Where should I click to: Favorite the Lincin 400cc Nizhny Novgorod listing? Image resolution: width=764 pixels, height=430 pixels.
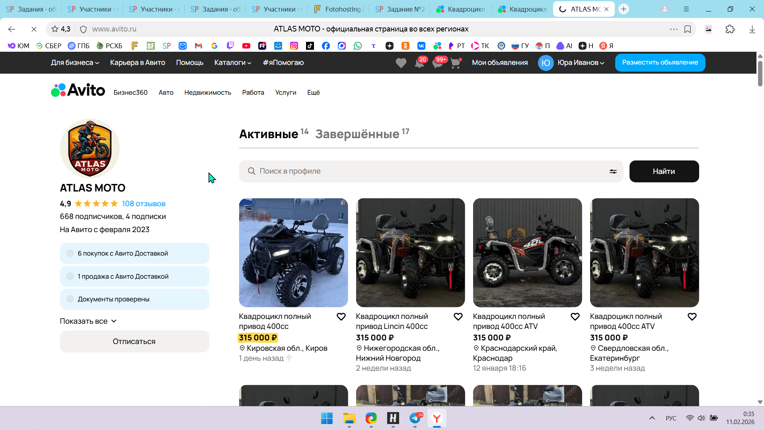[x=458, y=317]
